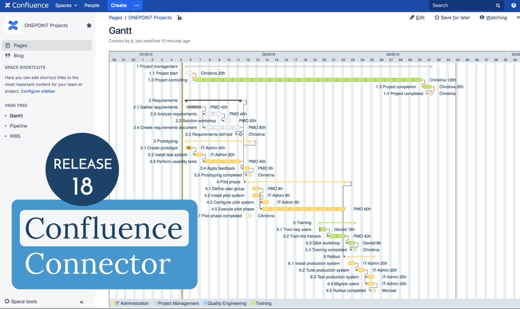The image size is (520, 309).
Task: Click the Confluence logo in the header
Action: [27, 6]
